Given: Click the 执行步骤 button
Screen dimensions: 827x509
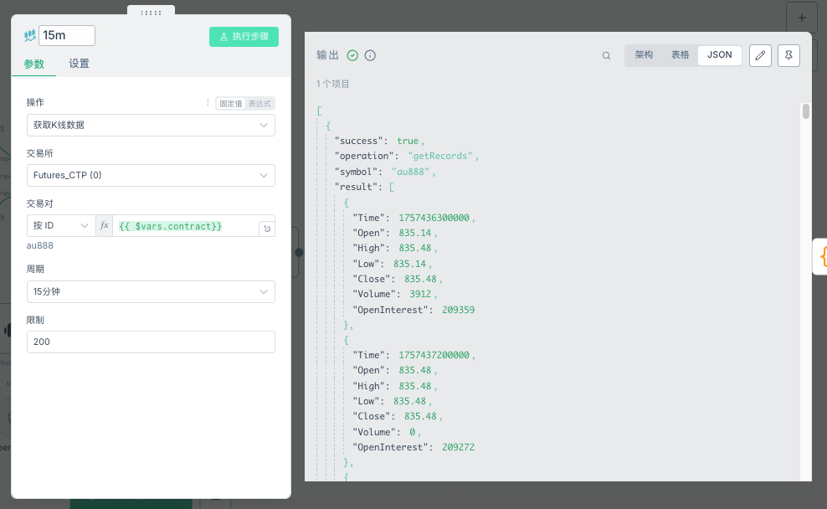Looking at the screenshot, I should click(x=244, y=37).
